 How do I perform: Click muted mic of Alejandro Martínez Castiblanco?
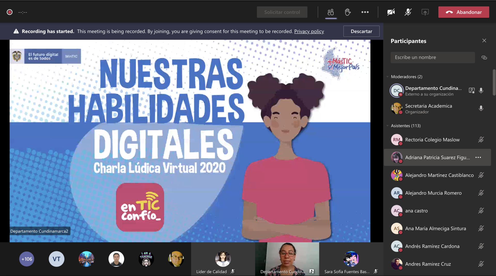click(481, 175)
